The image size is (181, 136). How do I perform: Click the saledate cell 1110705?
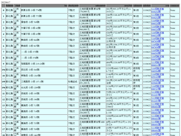(x=147, y=76)
